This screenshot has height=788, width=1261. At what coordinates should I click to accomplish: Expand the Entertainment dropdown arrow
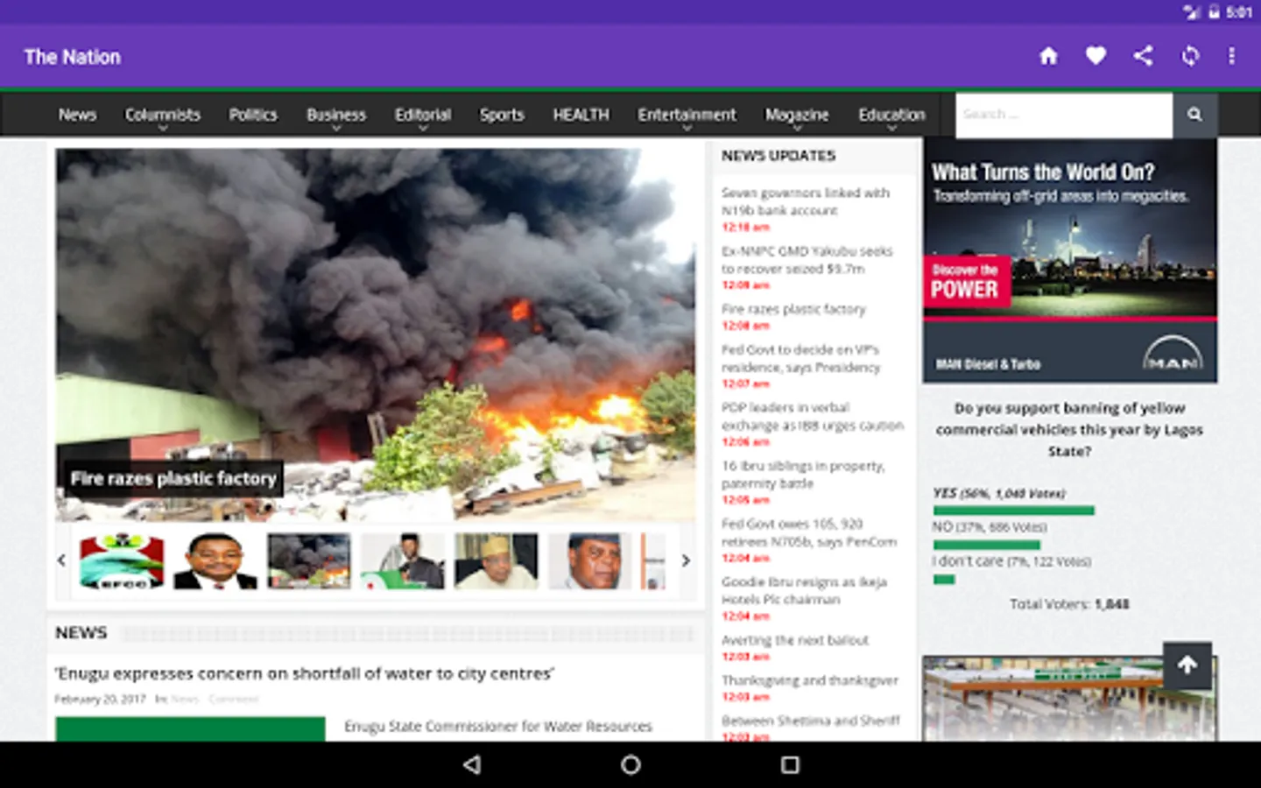click(x=687, y=126)
